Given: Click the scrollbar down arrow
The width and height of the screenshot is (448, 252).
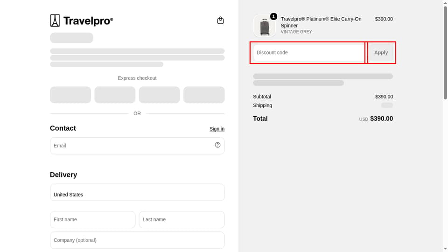Looking at the screenshot, I should (445, 249).
